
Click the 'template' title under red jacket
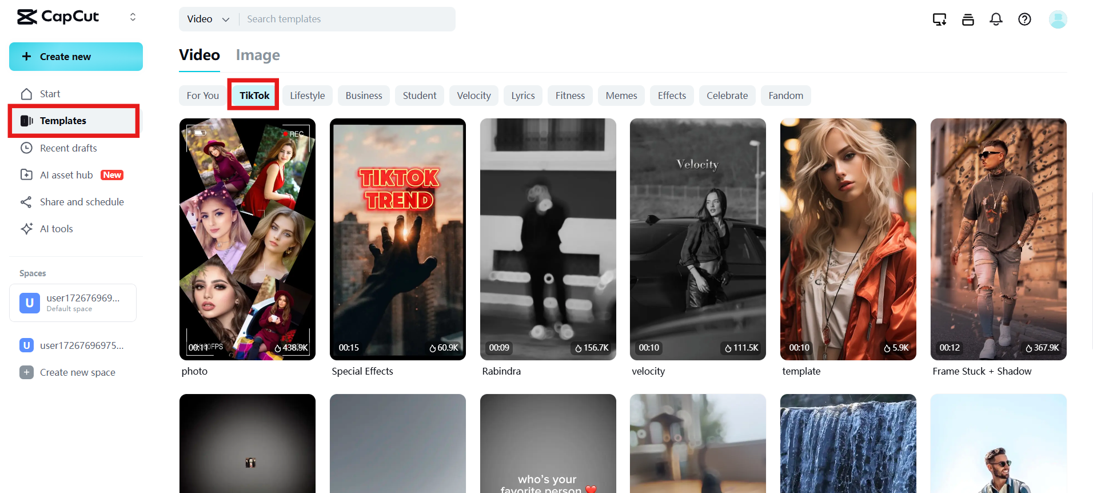[801, 371]
